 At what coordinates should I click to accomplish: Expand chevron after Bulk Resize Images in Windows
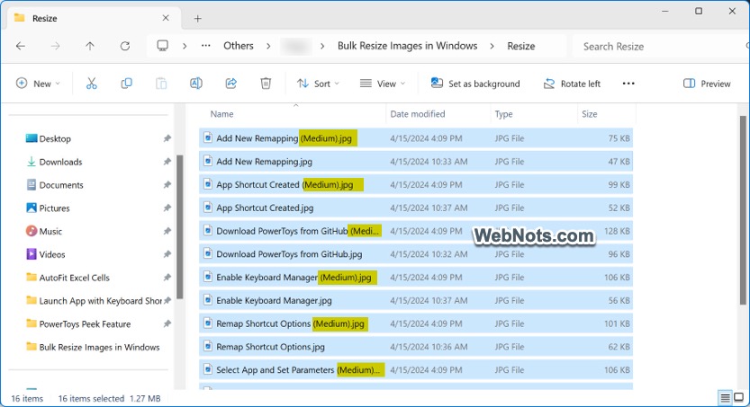click(492, 47)
